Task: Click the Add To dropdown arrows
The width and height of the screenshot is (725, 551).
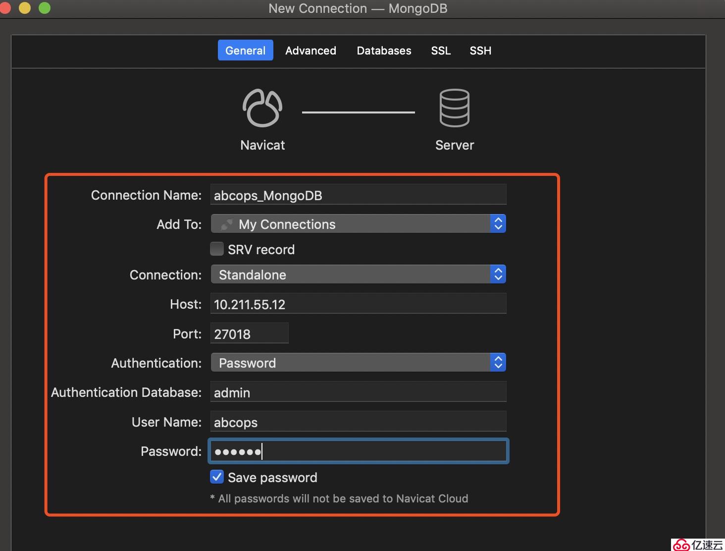Action: pos(498,224)
